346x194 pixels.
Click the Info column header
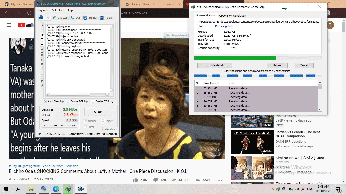coord(272,83)
